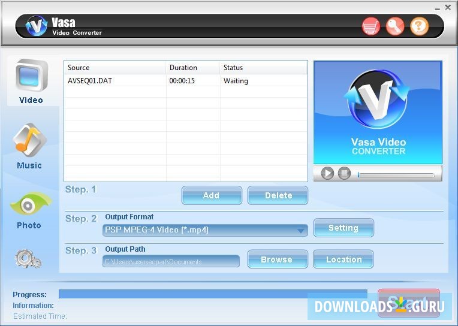
Task: Click the Vasa Video Converter preview thumbnail
Action: click(378, 113)
